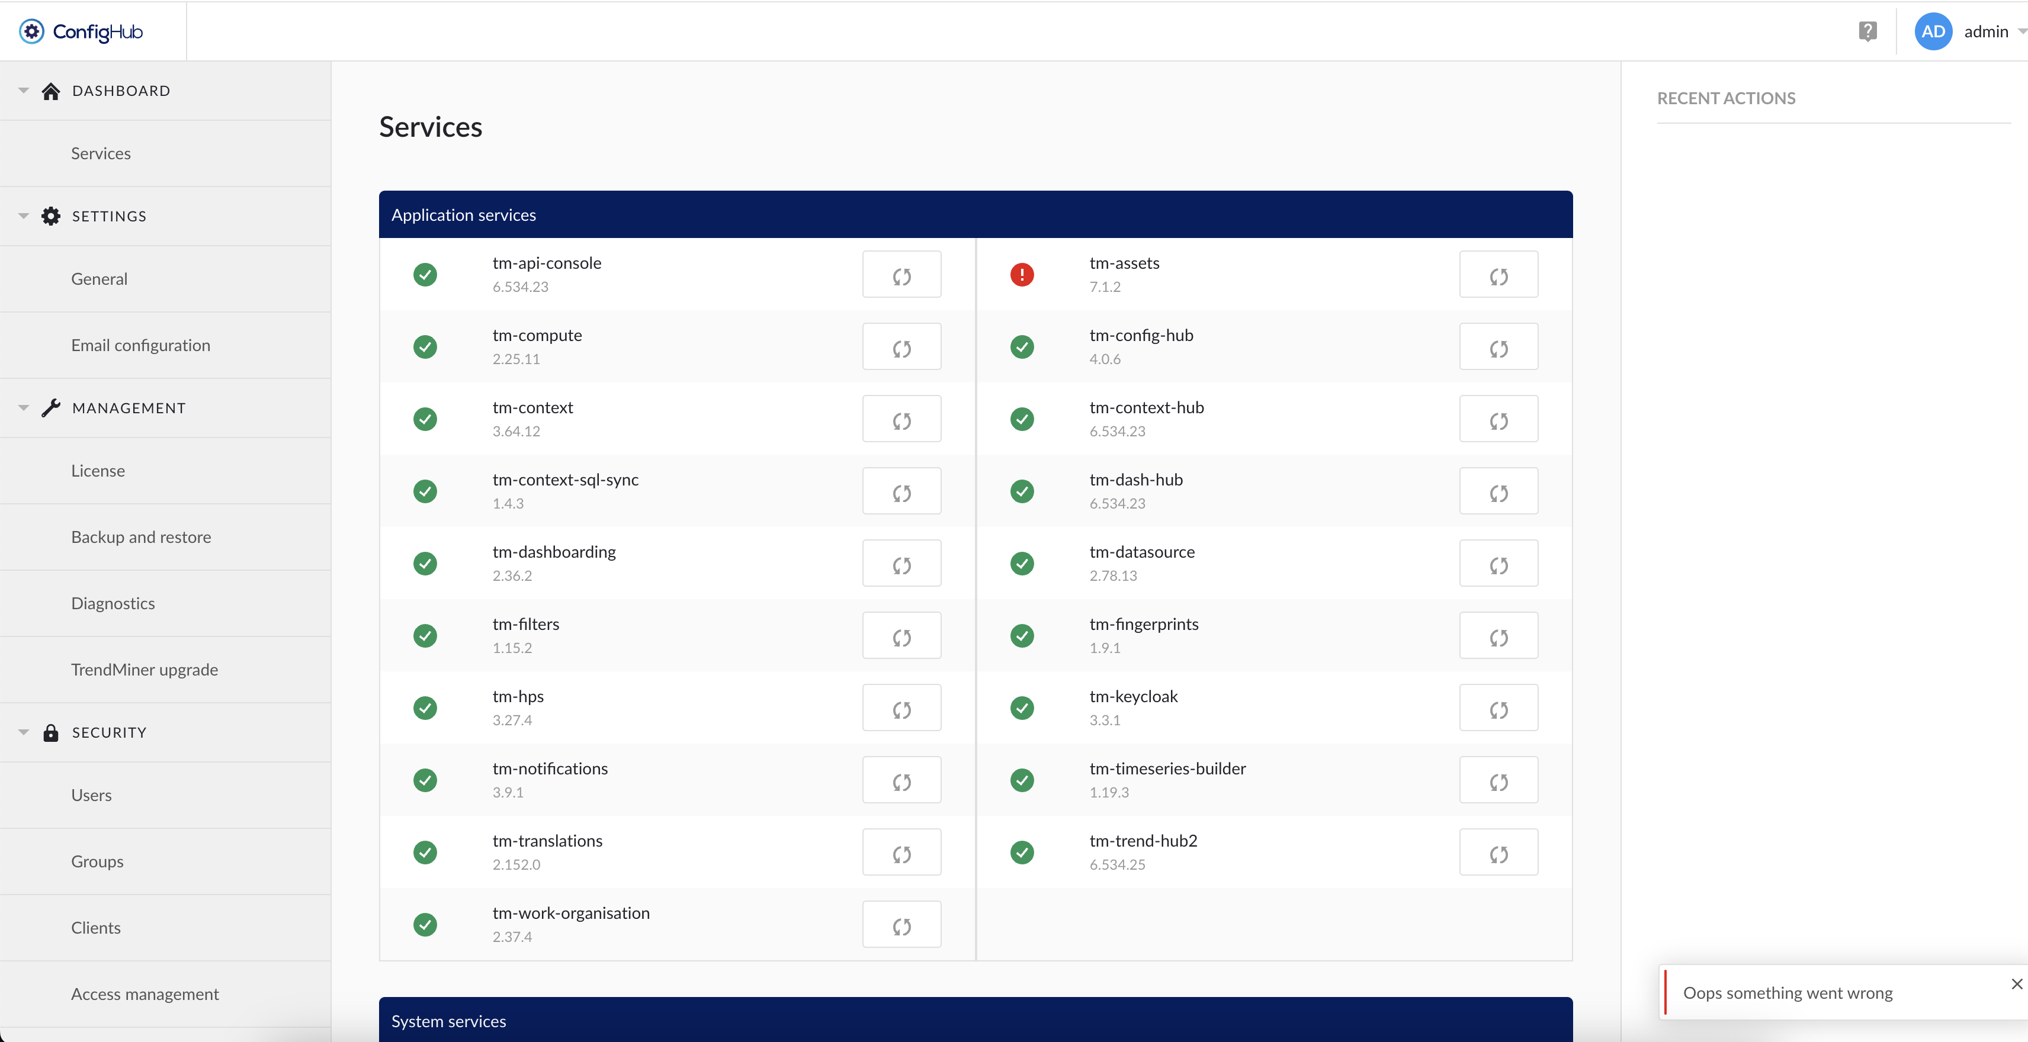The height and width of the screenshot is (1042, 2028).
Task: Open the help question mark icon
Action: click(1867, 31)
